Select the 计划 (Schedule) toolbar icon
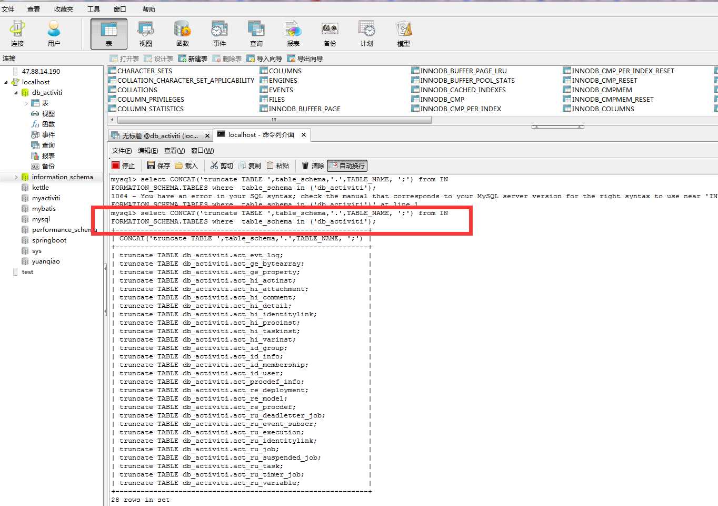718x506 pixels. (367, 34)
